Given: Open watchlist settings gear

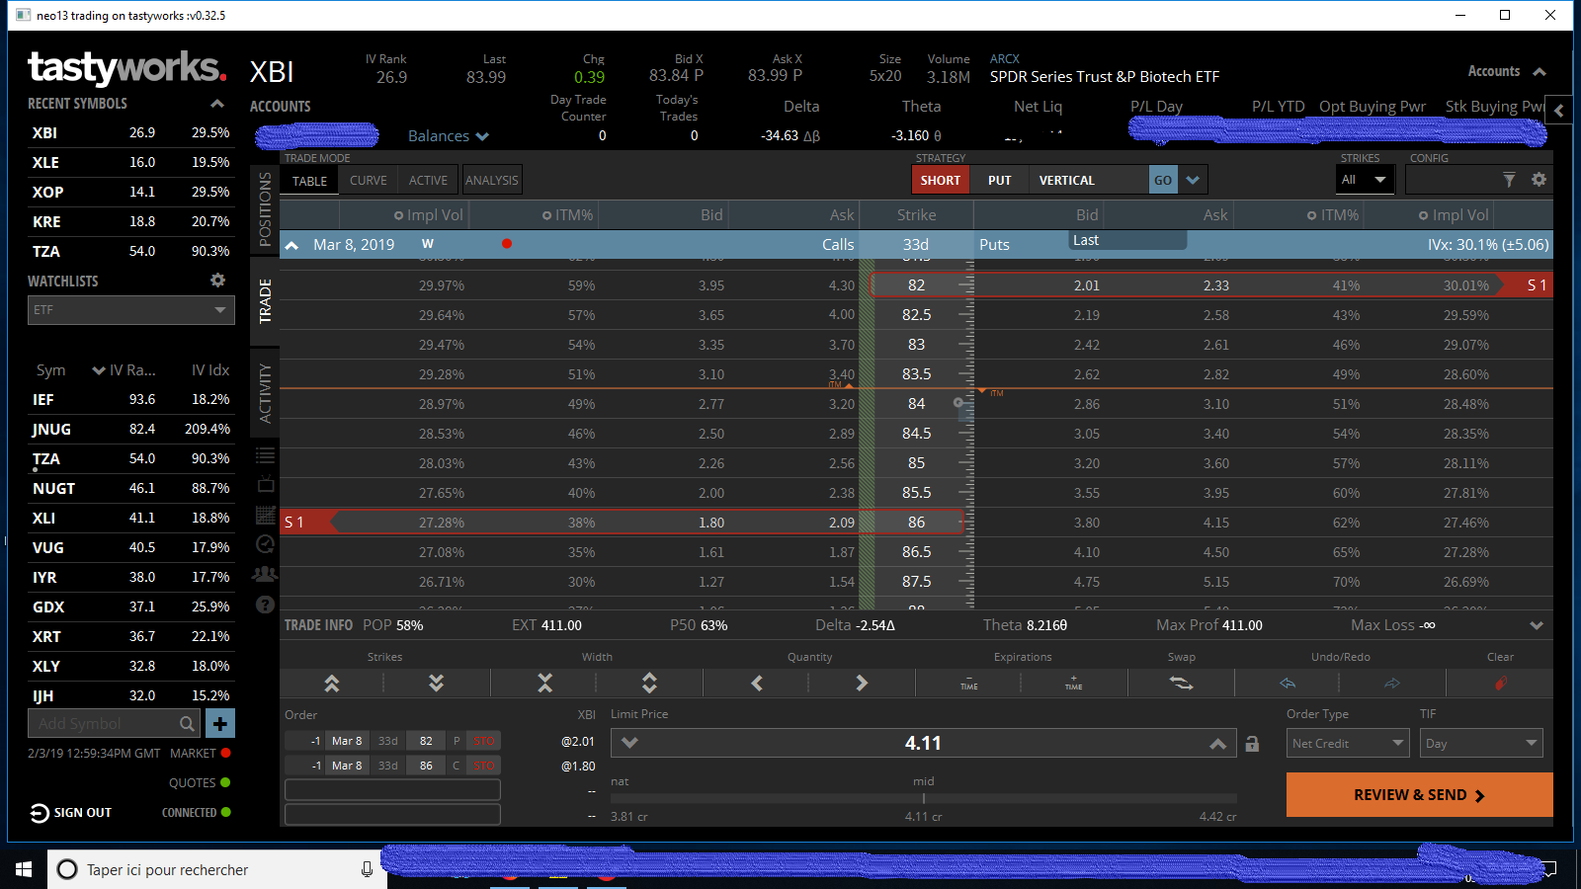Looking at the screenshot, I should coord(218,281).
